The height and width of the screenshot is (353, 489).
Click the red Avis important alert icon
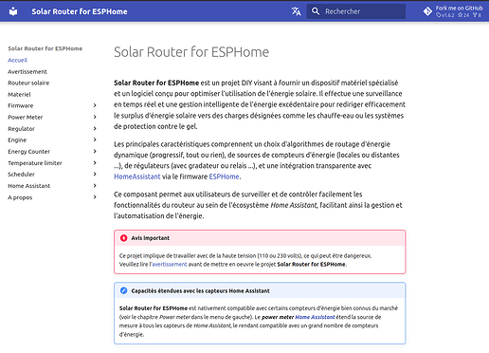(123, 238)
